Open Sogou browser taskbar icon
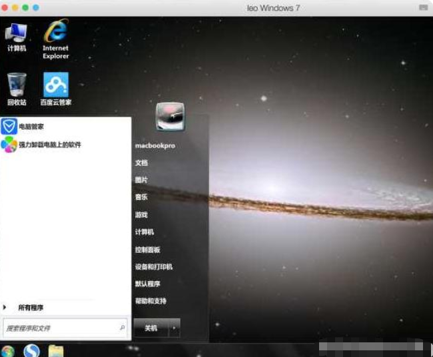 pos(31,350)
